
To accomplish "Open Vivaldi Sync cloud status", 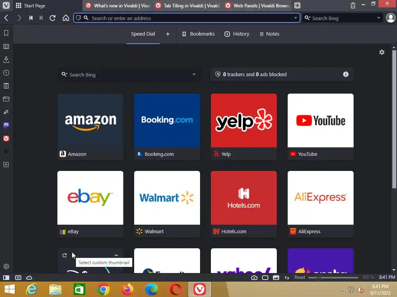I will tap(29, 278).
